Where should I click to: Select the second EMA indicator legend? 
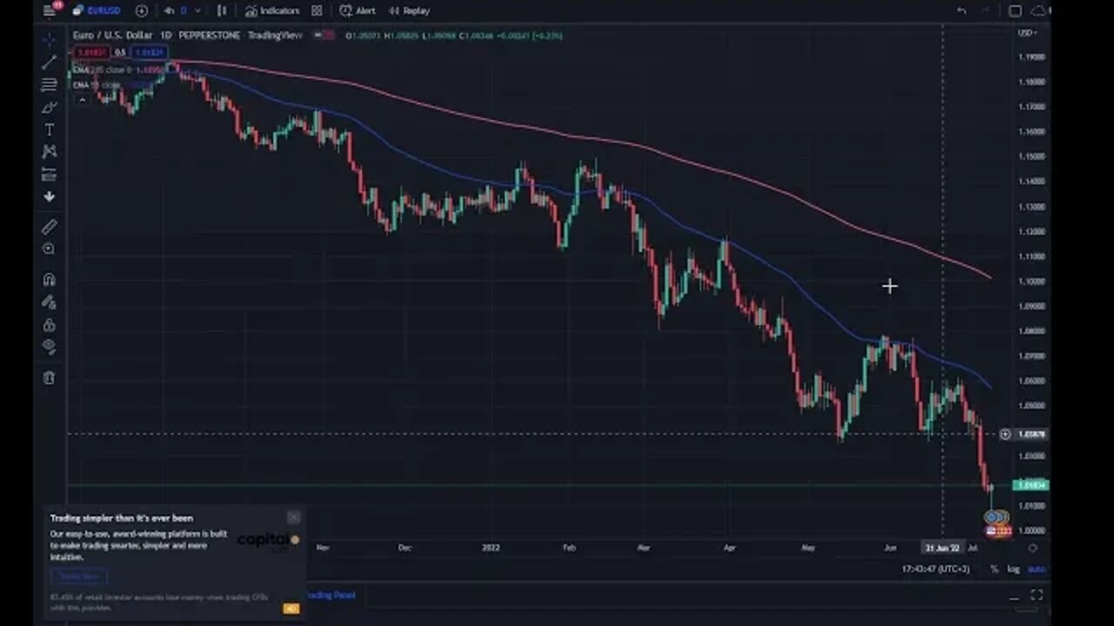coord(97,85)
